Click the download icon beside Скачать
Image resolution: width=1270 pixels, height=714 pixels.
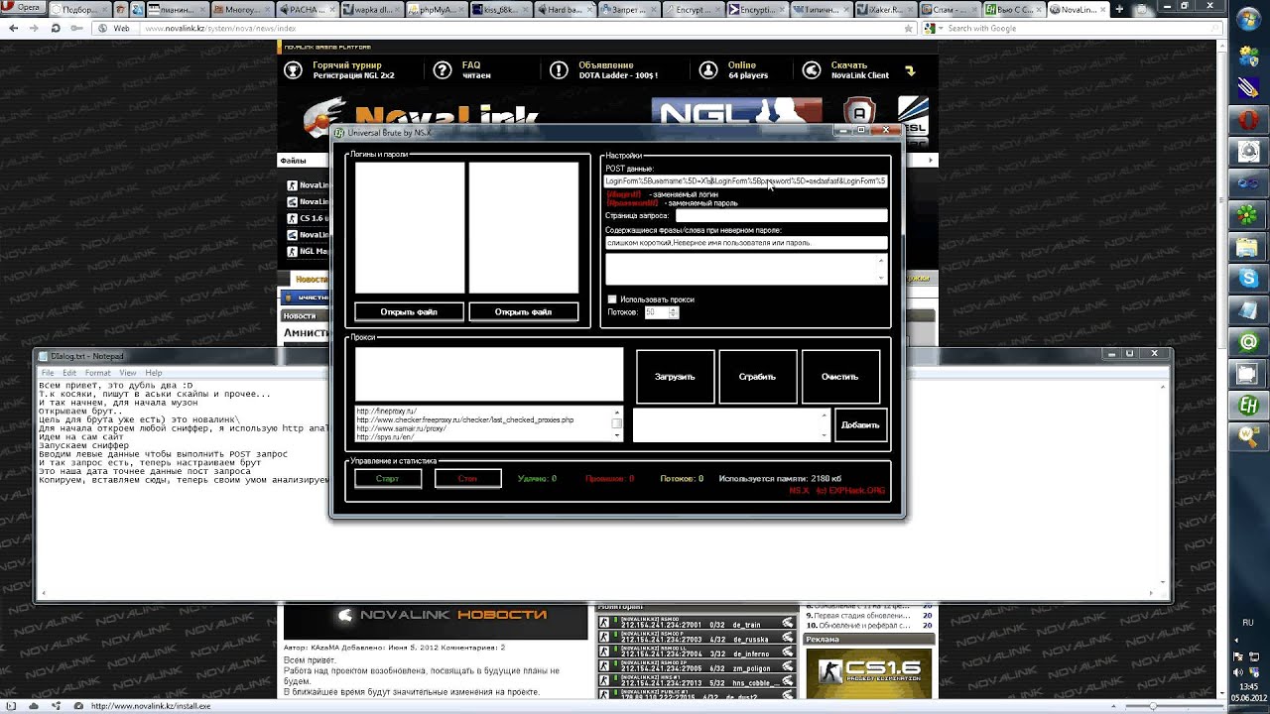(x=812, y=70)
